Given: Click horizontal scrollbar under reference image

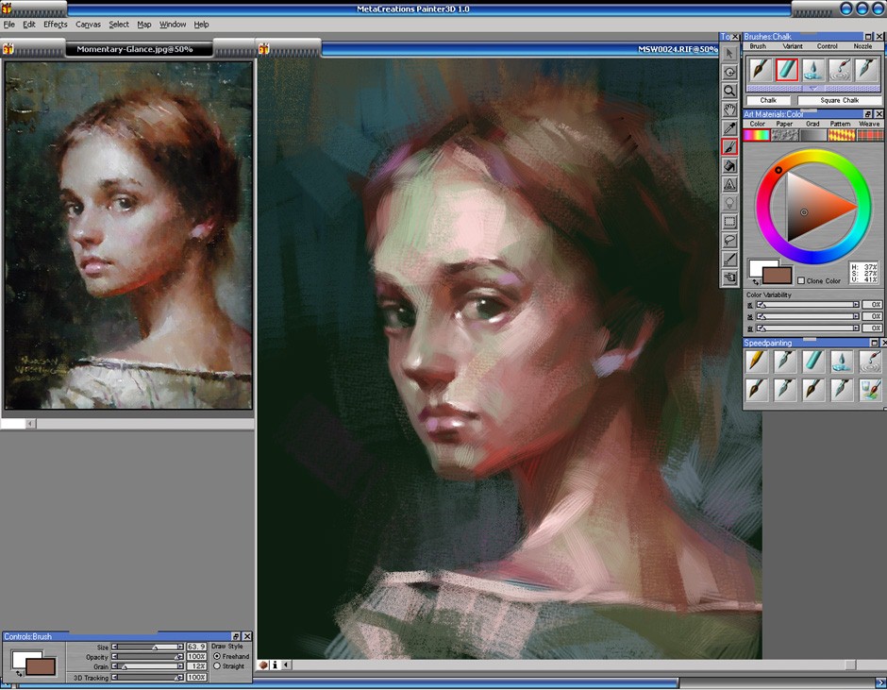Looking at the screenshot, I should 127,424.
